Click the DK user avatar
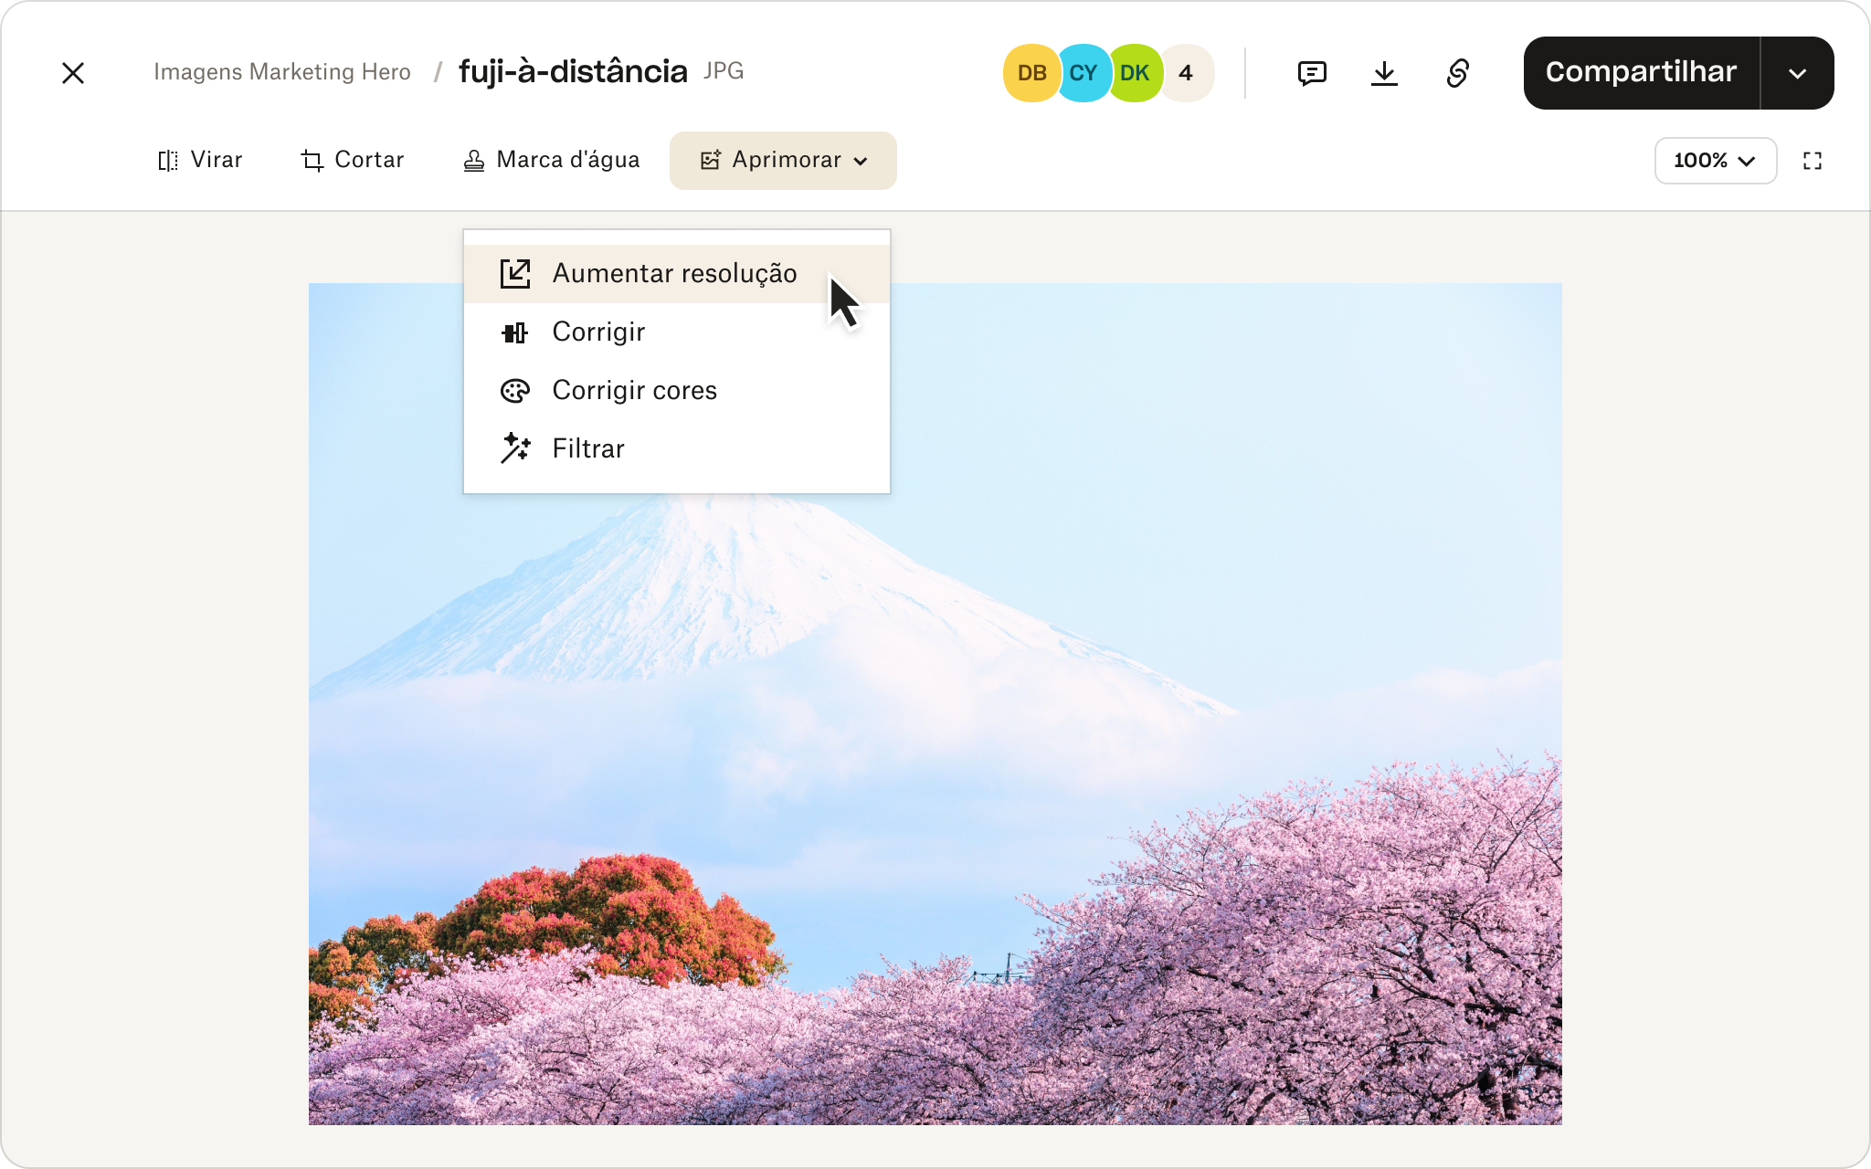 1135,73
